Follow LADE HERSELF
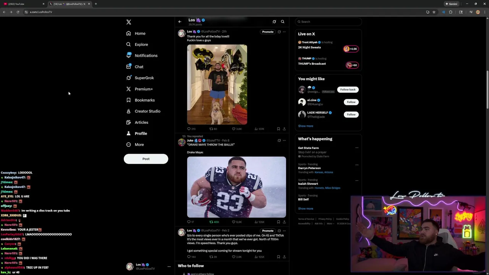489x275 pixels. pyautogui.click(x=351, y=115)
